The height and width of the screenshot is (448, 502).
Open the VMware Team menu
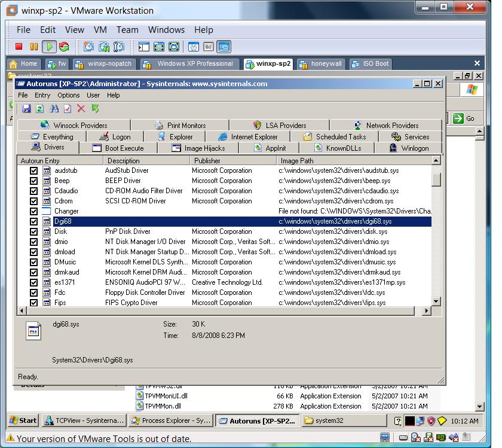click(127, 30)
